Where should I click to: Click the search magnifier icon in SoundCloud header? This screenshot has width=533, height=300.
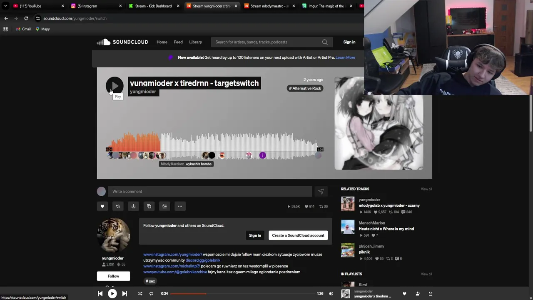(x=325, y=42)
